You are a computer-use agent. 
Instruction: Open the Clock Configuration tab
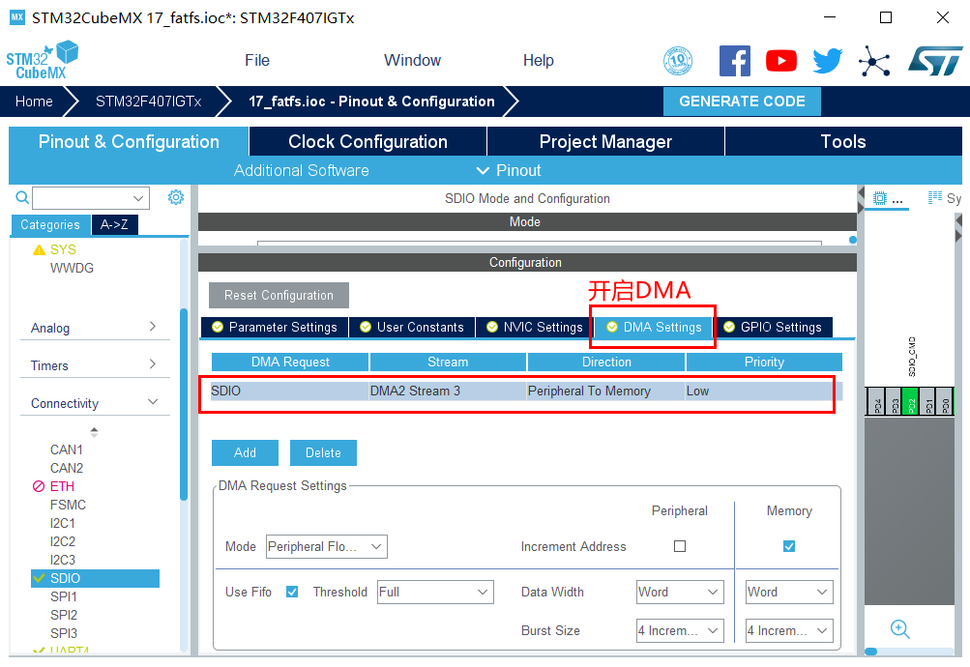pos(367,141)
